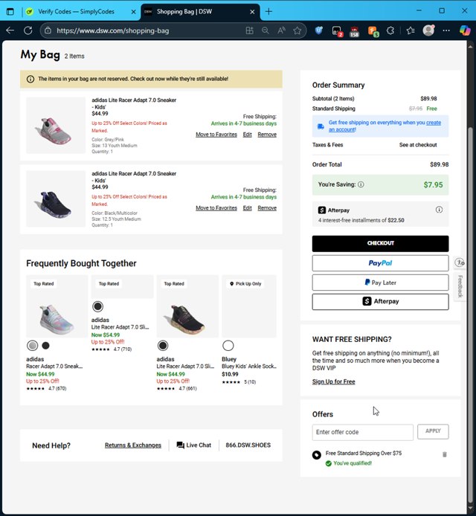Open read aloud icon in address bar

[281, 30]
